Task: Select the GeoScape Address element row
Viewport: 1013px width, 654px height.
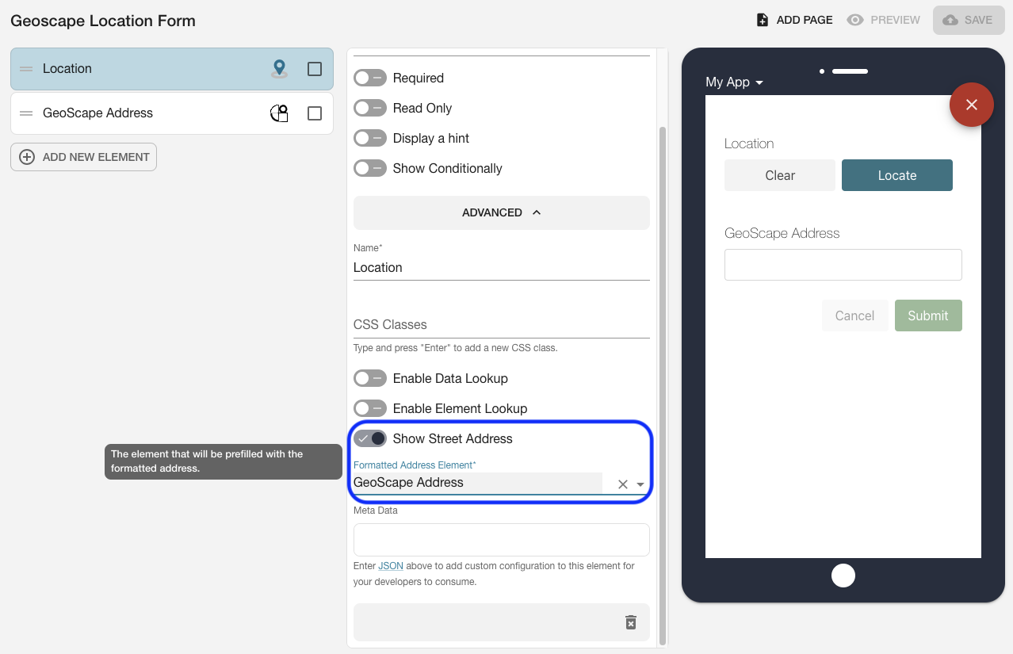Action: [172, 113]
